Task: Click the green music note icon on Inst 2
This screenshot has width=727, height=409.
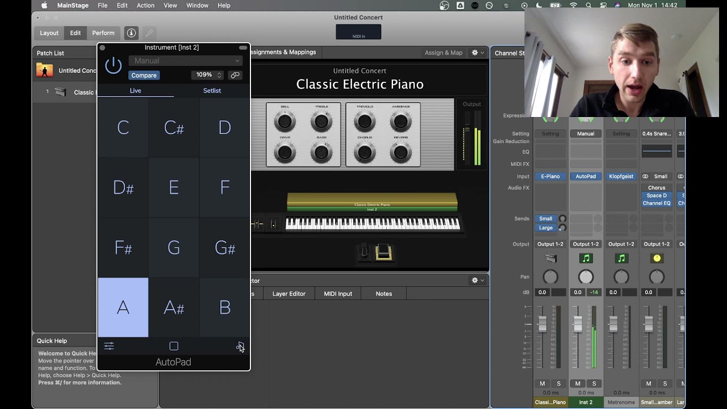Action: click(x=586, y=258)
